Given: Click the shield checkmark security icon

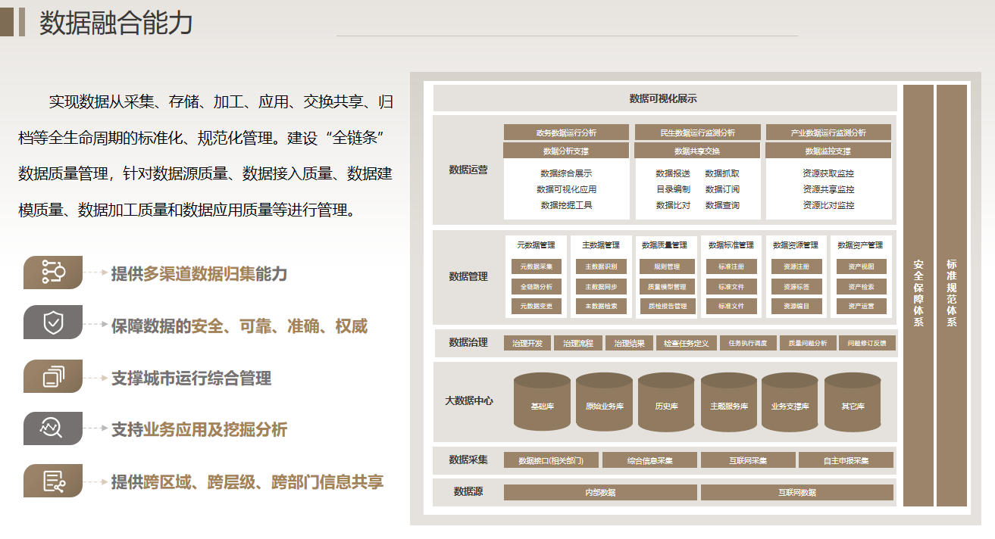Looking at the screenshot, I should [53, 323].
